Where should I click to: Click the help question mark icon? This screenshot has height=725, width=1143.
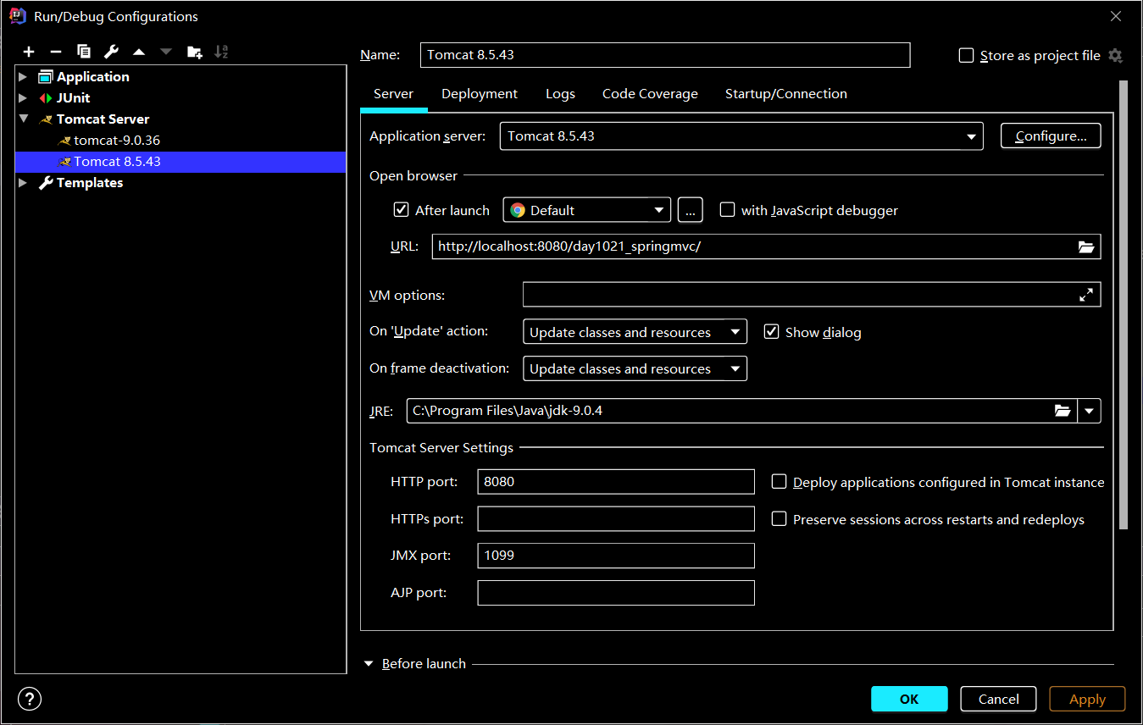click(x=30, y=699)
